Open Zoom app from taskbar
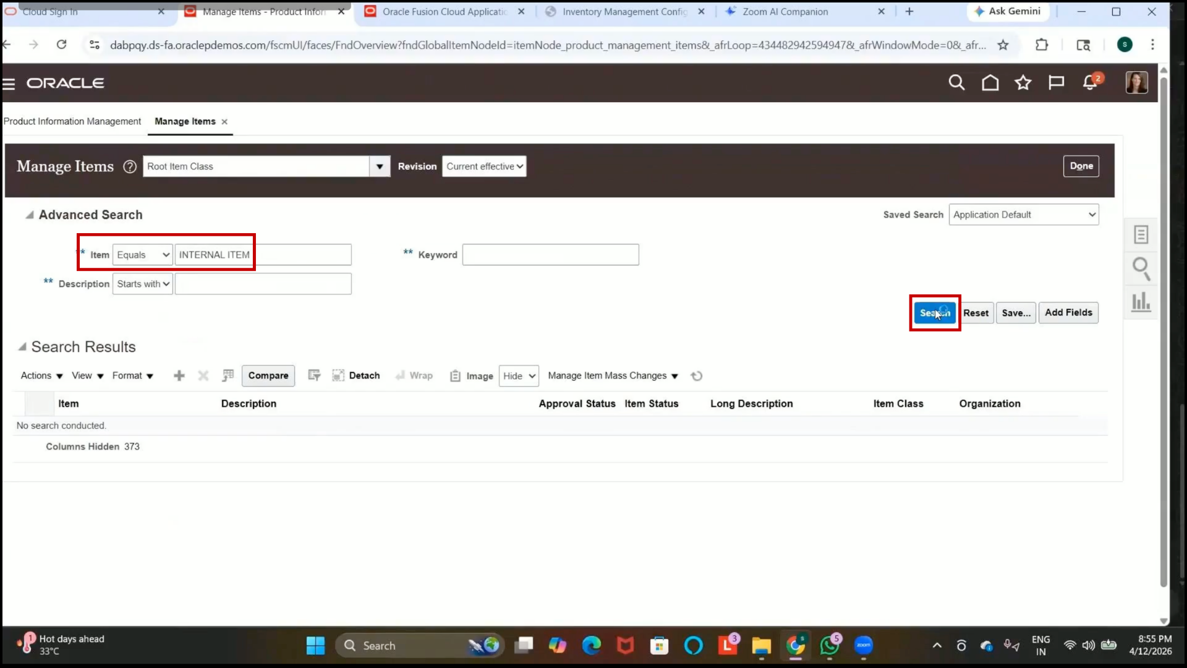Image resolution: width=1187 pixels, height=668 pixels. pos(864,646)
